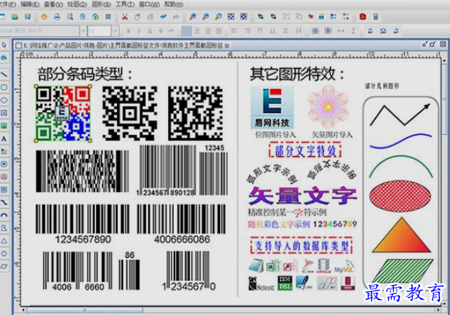This screenshot has width=450, height=315.
Task: Select the triangle shape tool
Action: point(4,241)
